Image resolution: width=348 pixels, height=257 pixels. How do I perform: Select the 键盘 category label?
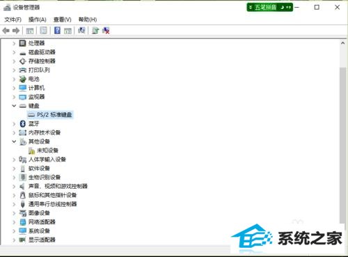pos(33,106)
